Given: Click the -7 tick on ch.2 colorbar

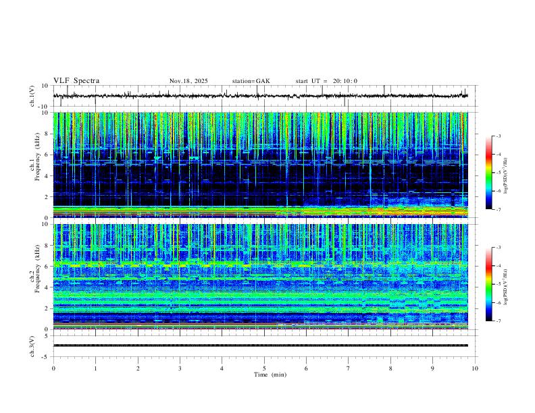Looking at the screenshot, I should (x=498, y=321).
